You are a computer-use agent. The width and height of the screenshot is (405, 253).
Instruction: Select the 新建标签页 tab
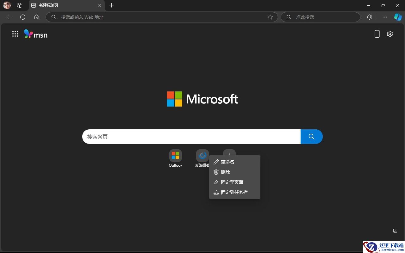click(66, 5)
